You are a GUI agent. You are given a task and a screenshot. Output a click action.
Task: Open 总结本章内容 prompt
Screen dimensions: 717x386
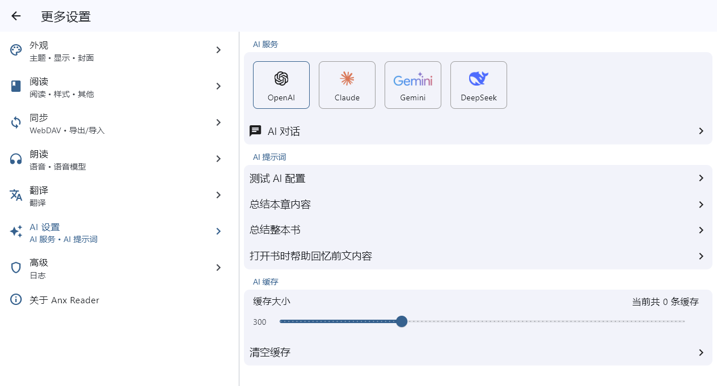[x=478, y=204]
